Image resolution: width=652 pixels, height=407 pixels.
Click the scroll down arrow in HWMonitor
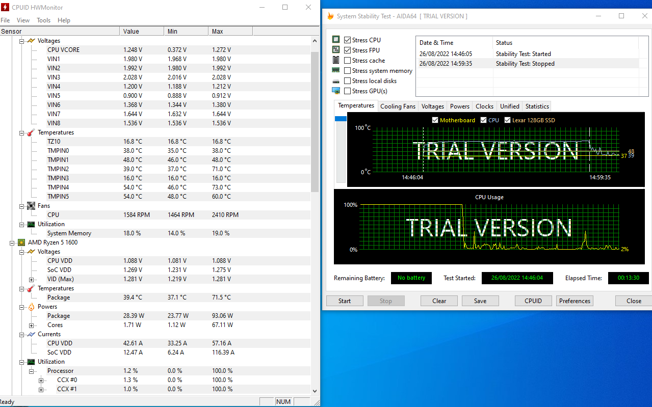[x=315, y=391]
